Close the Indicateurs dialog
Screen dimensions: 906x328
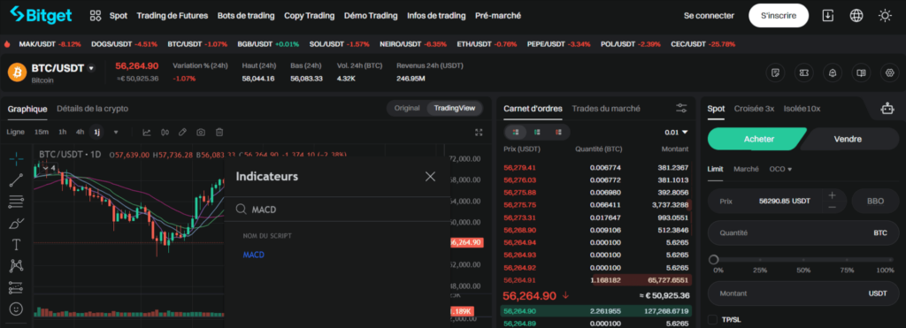tap(430, 176)
